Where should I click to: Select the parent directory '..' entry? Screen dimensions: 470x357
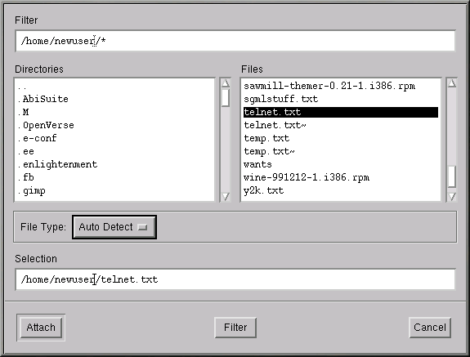coord(22,87)
